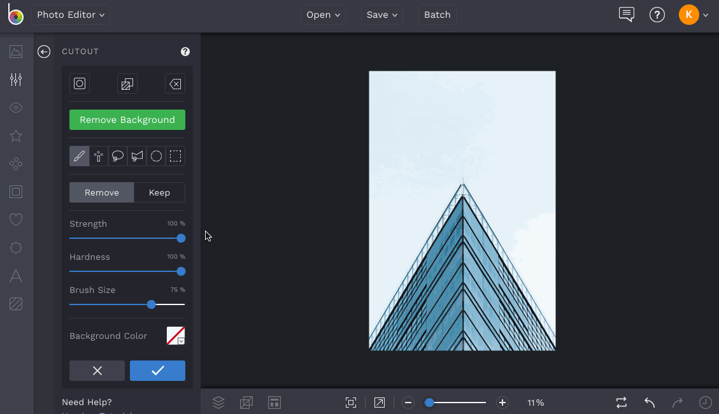Open the Text tool sidebar icon
The width and height of the screenshot is (719, 414).
tap(16, 276)
